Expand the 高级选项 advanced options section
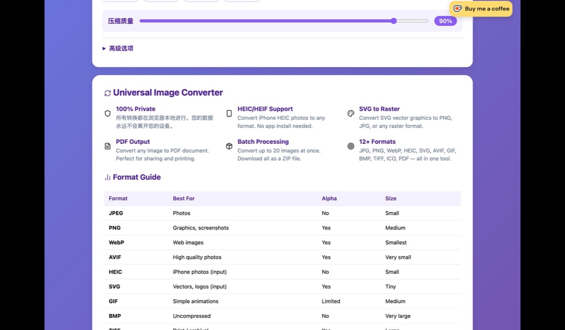Screen dimensions: 565x330 [x=118, y=48]
